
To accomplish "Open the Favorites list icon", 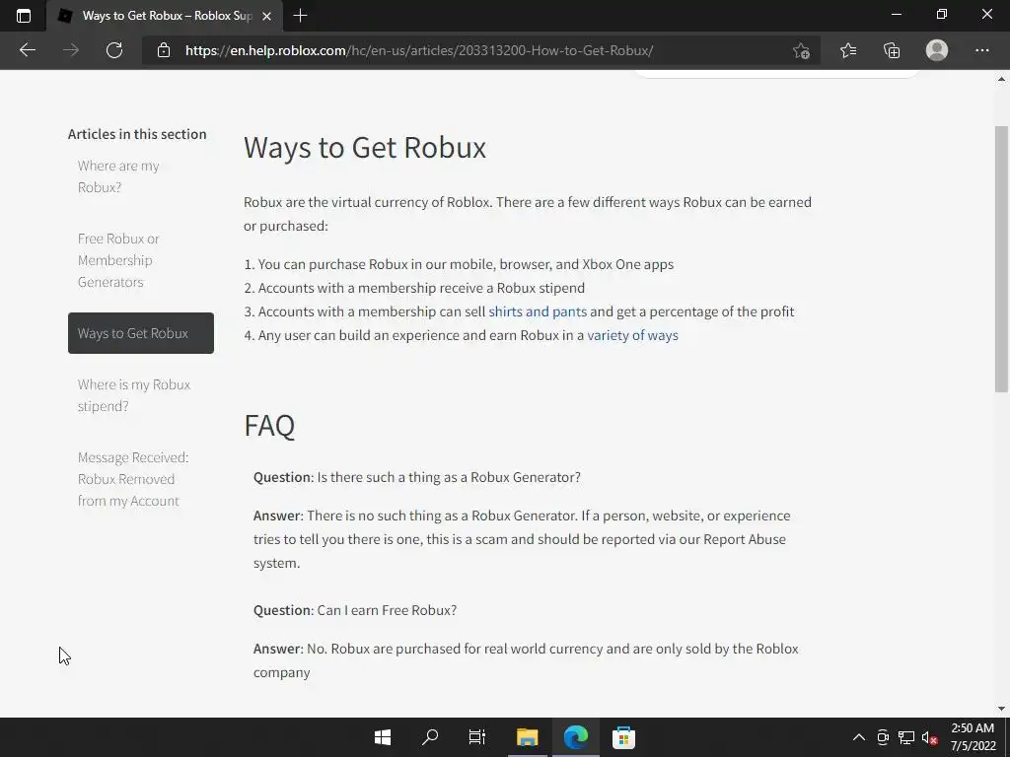I will 848,50.
